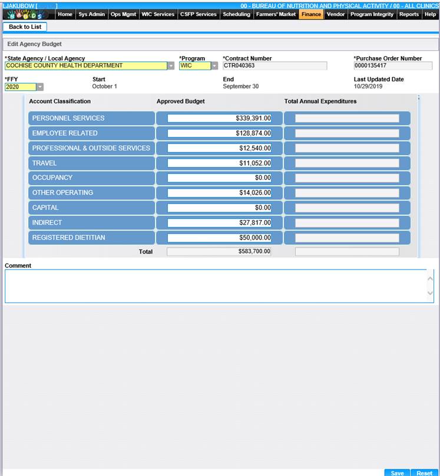Edit the Registered Dietitian approved budget
This screenshot has width=440, height=476.
(x=219, y=237)
